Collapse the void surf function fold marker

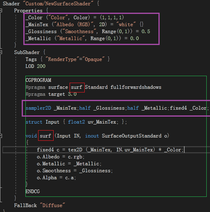point(1,136)
